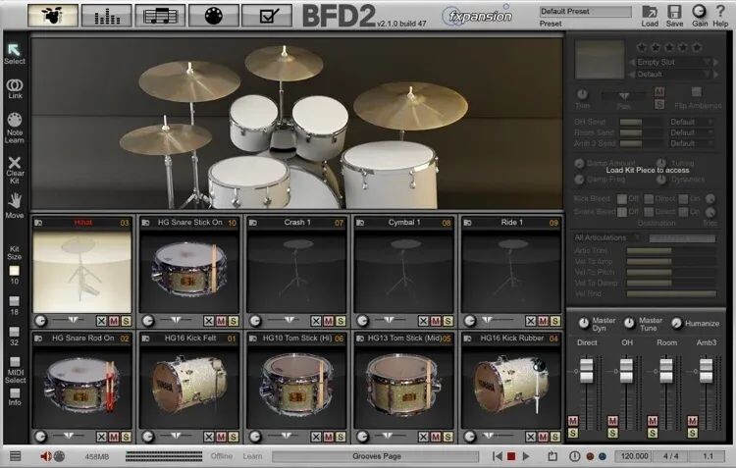736x468 pixels.
Task: Click the play button
Action: click(526, 456)
